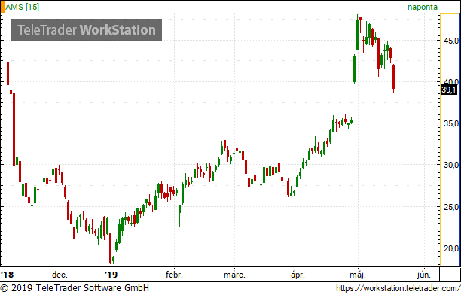This screenshot has height=295, width=461.
Task: Click the 35,0 price axis label
Action: [x=450, y=123]
